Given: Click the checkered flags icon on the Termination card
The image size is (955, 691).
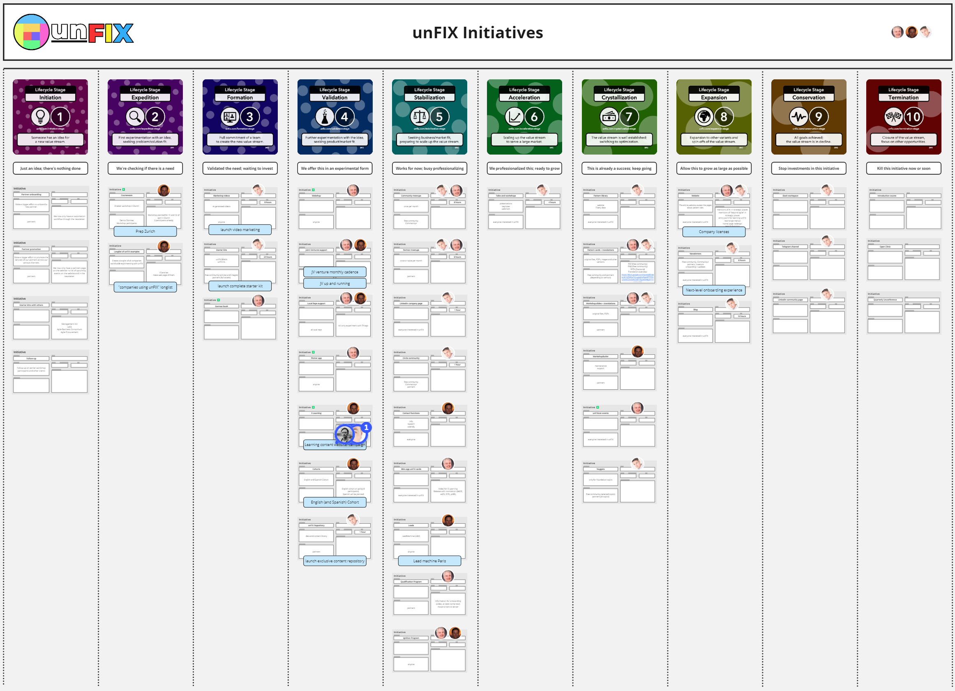Looking at the screenshot, I should [x=893, y=117].
